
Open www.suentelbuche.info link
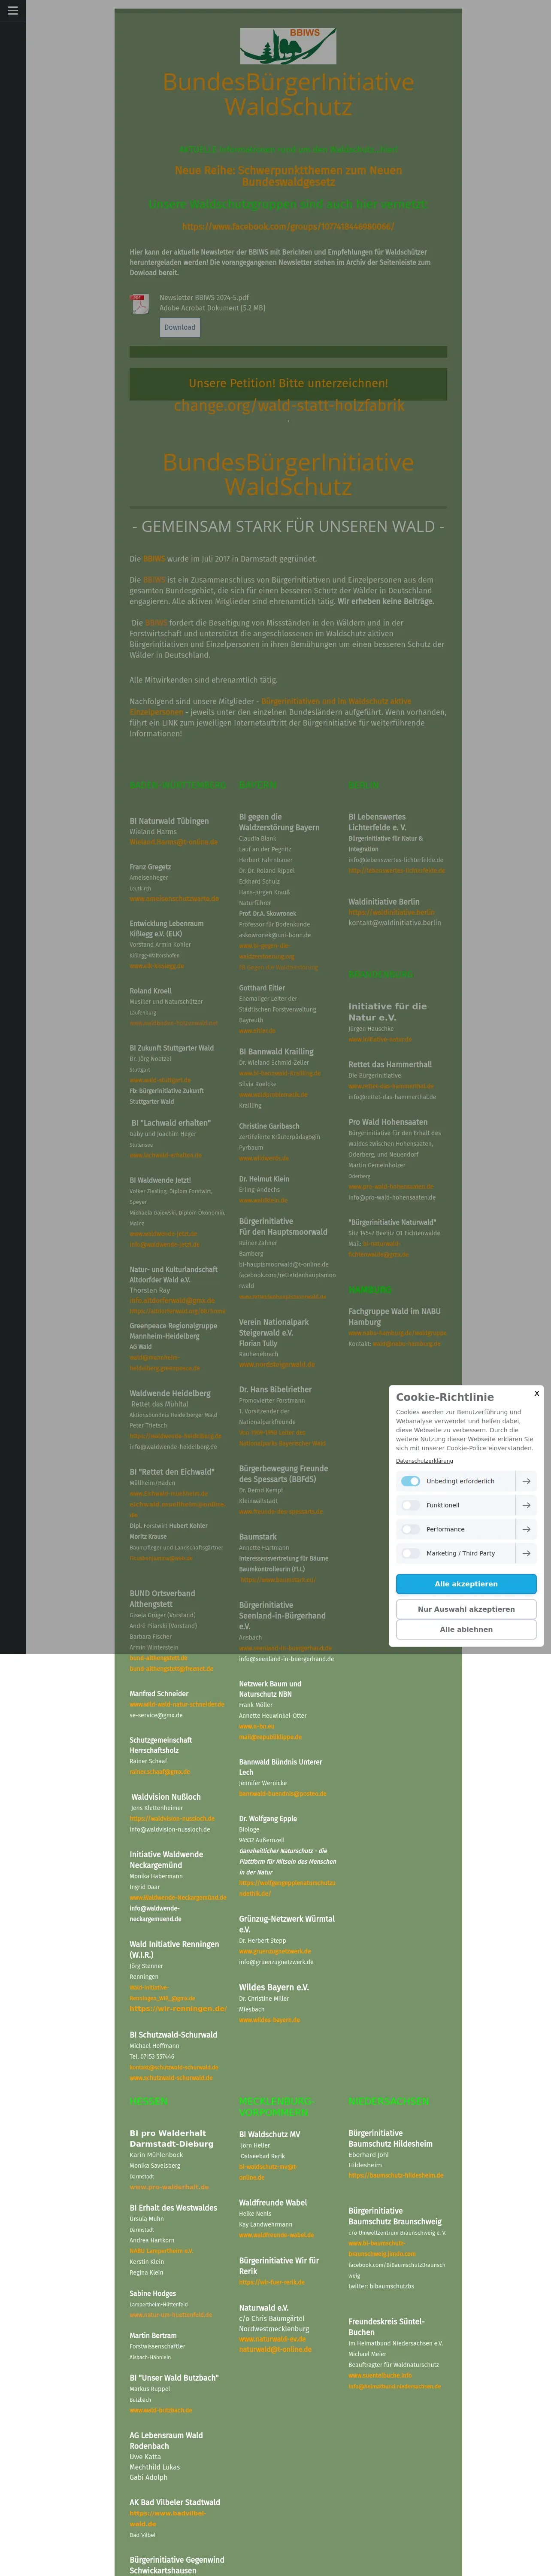point(380,2375)
